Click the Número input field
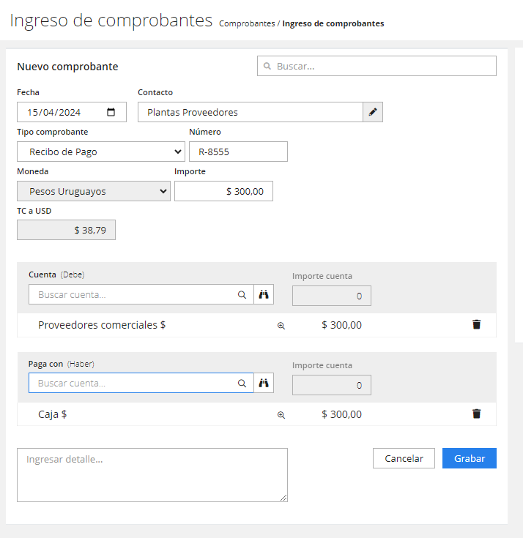 [238, 152]
